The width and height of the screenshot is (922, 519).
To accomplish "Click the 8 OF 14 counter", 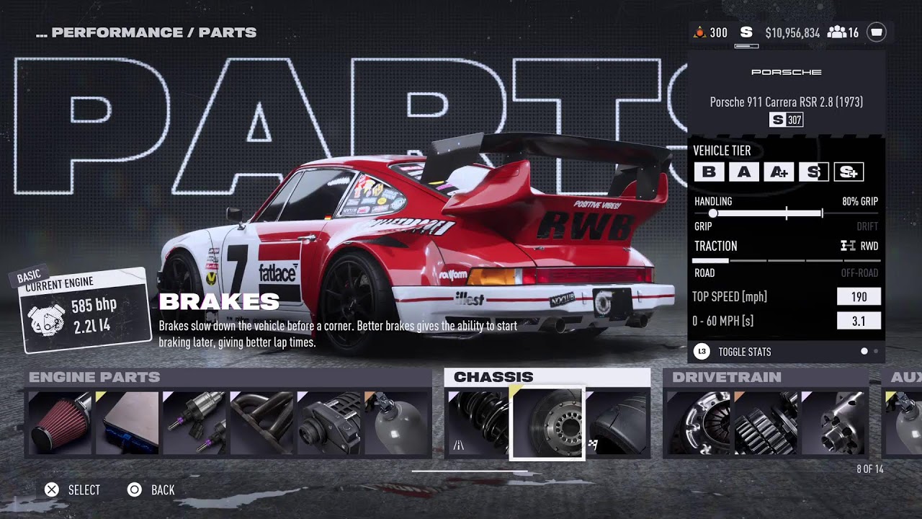I will click(x=870, y=469).
